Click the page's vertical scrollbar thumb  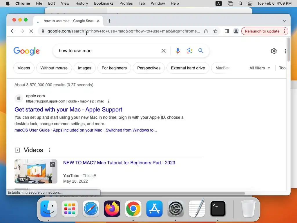289,49
